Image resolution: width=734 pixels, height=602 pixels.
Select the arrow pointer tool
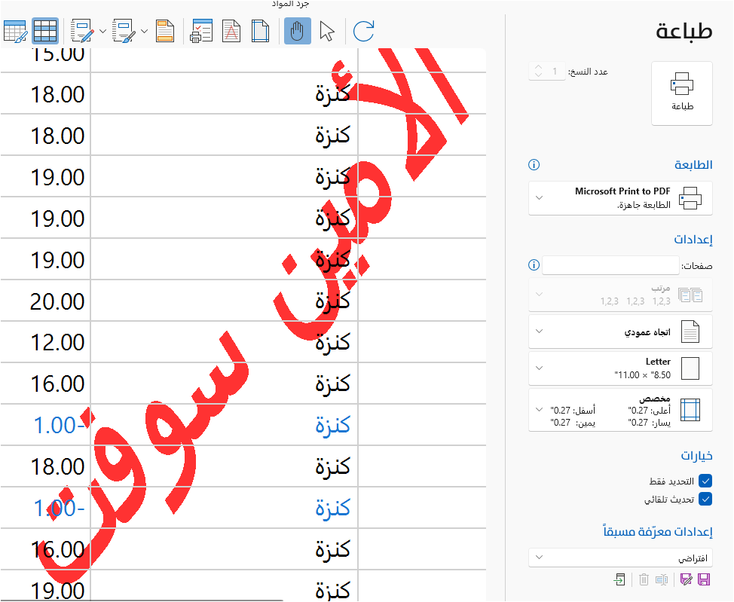click(326, 31)
